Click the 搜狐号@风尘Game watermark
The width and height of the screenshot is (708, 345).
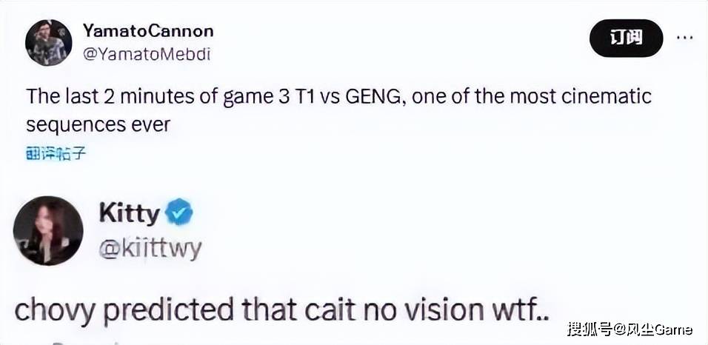[x=629, y=329]
